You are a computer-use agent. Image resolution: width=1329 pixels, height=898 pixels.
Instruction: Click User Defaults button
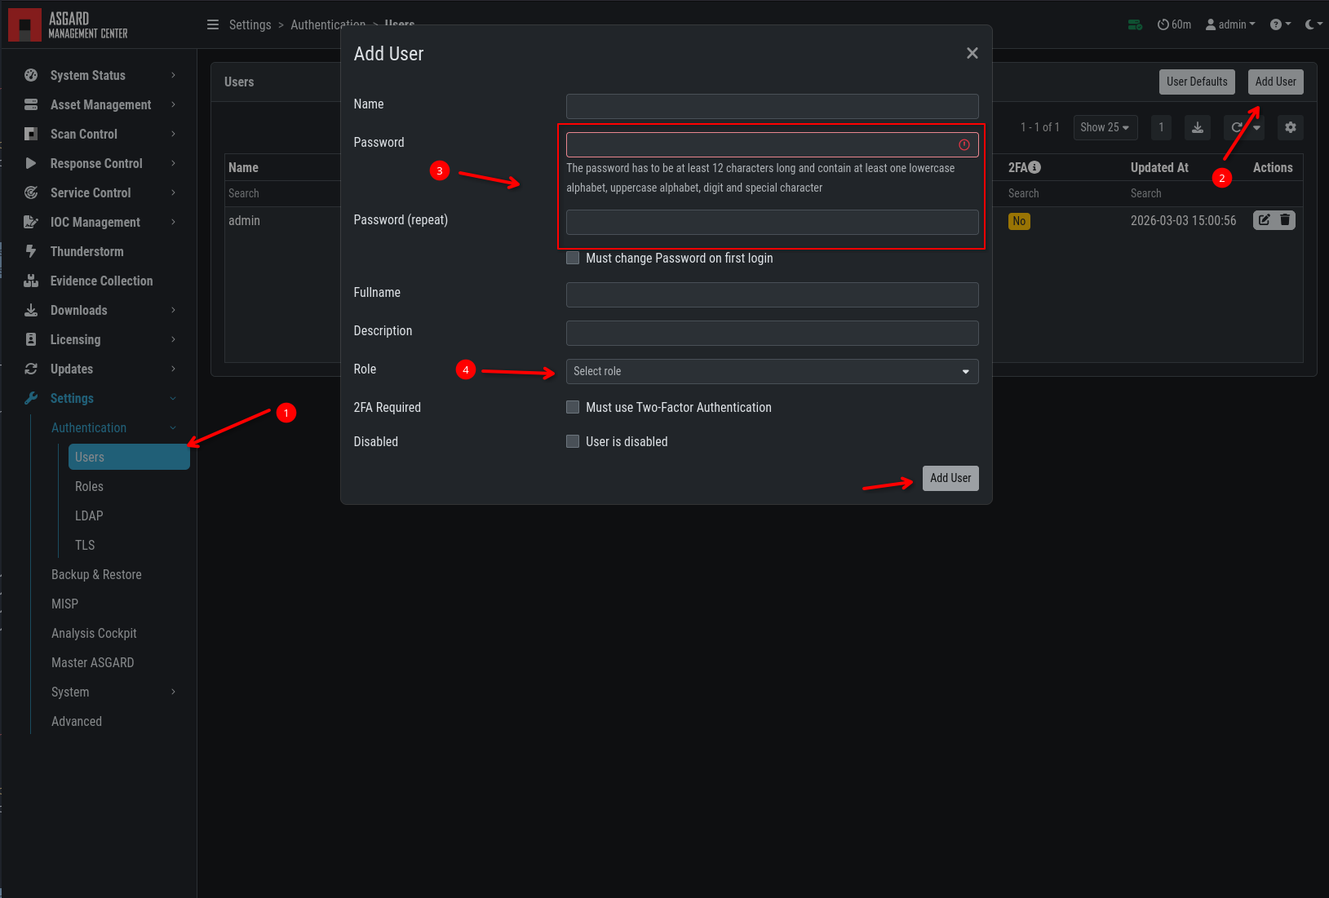pos(1197,82)
